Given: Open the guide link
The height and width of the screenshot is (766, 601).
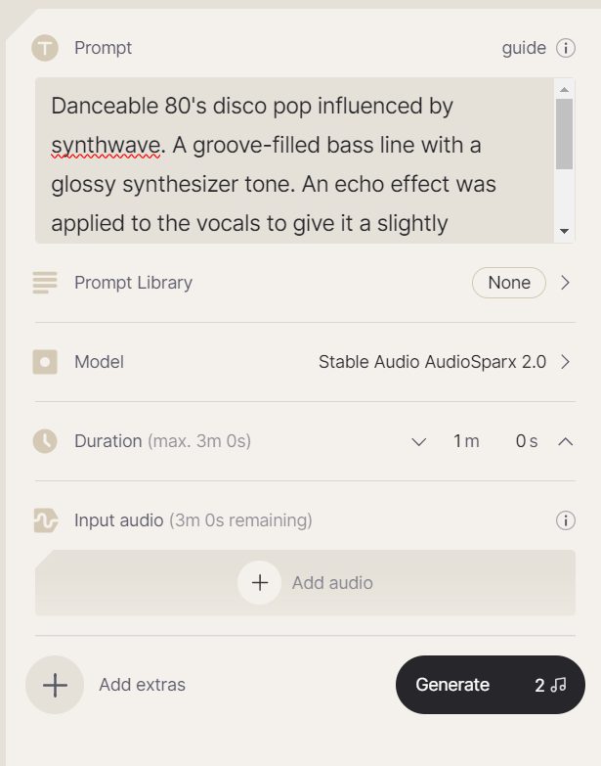Looking at the screenshot, I should click(x=524, y=48).
